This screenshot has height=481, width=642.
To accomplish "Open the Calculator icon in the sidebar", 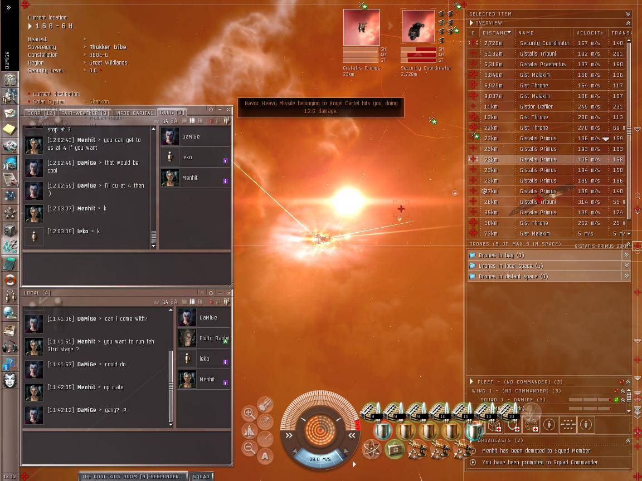I will click(x=10, y=263).
